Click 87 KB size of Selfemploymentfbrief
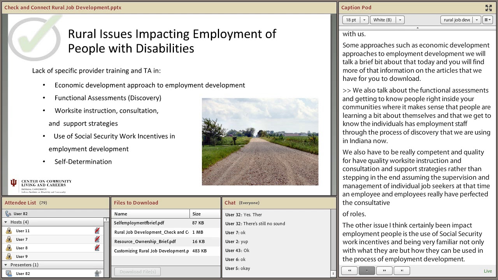498x280 pixels. tap(198, 223)
